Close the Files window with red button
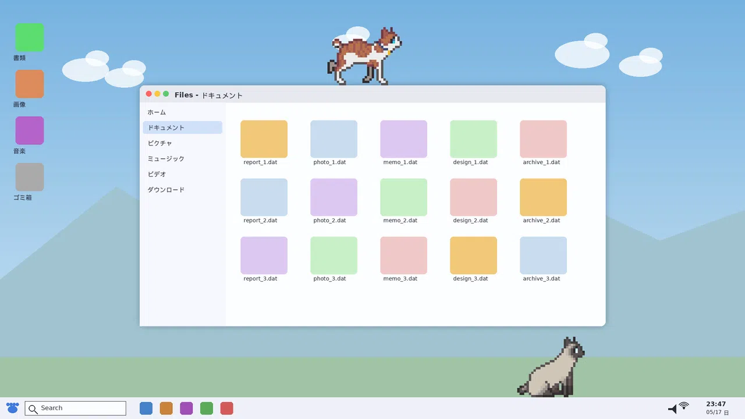Screen dimensions: 745x419 [x=148, y=94]
